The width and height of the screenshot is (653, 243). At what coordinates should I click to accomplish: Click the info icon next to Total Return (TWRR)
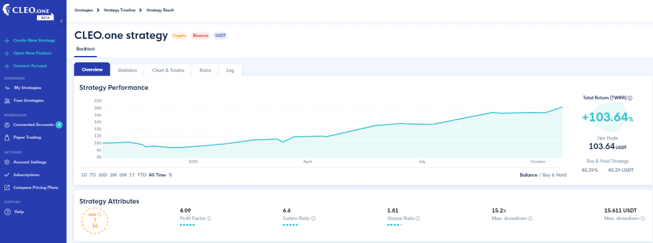click(630, 98)
